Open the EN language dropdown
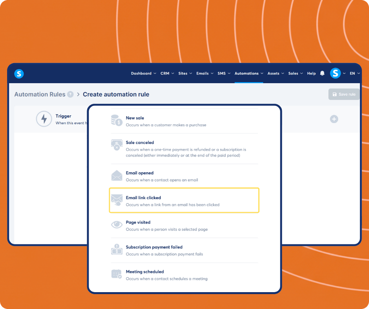369x309 pixels. 354,73
